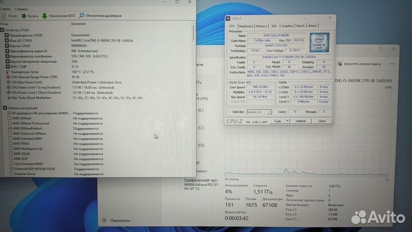The width and height of the screenshot is (412, 232).
Task: Click the run-new-task icon in Task Manager
Action: [339, 64]
